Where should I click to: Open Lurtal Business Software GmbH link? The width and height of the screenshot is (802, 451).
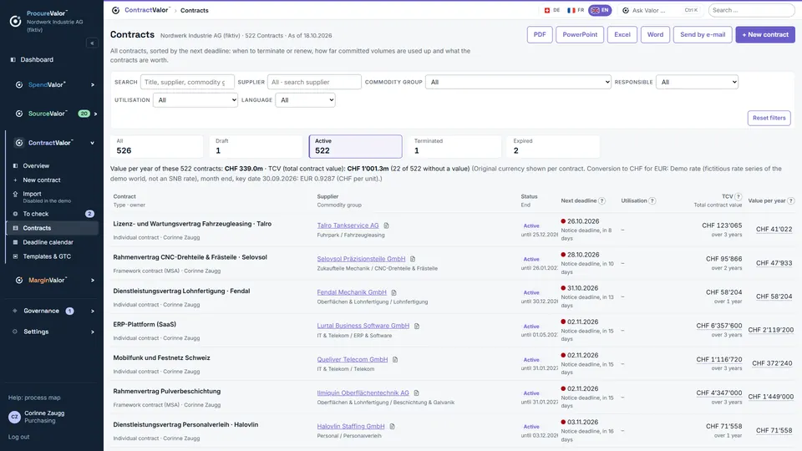(363, 326)
